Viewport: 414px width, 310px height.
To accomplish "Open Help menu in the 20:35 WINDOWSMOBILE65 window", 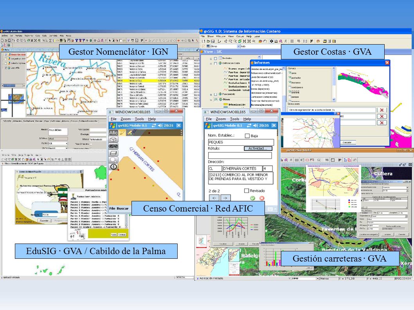I will point(247,119).
